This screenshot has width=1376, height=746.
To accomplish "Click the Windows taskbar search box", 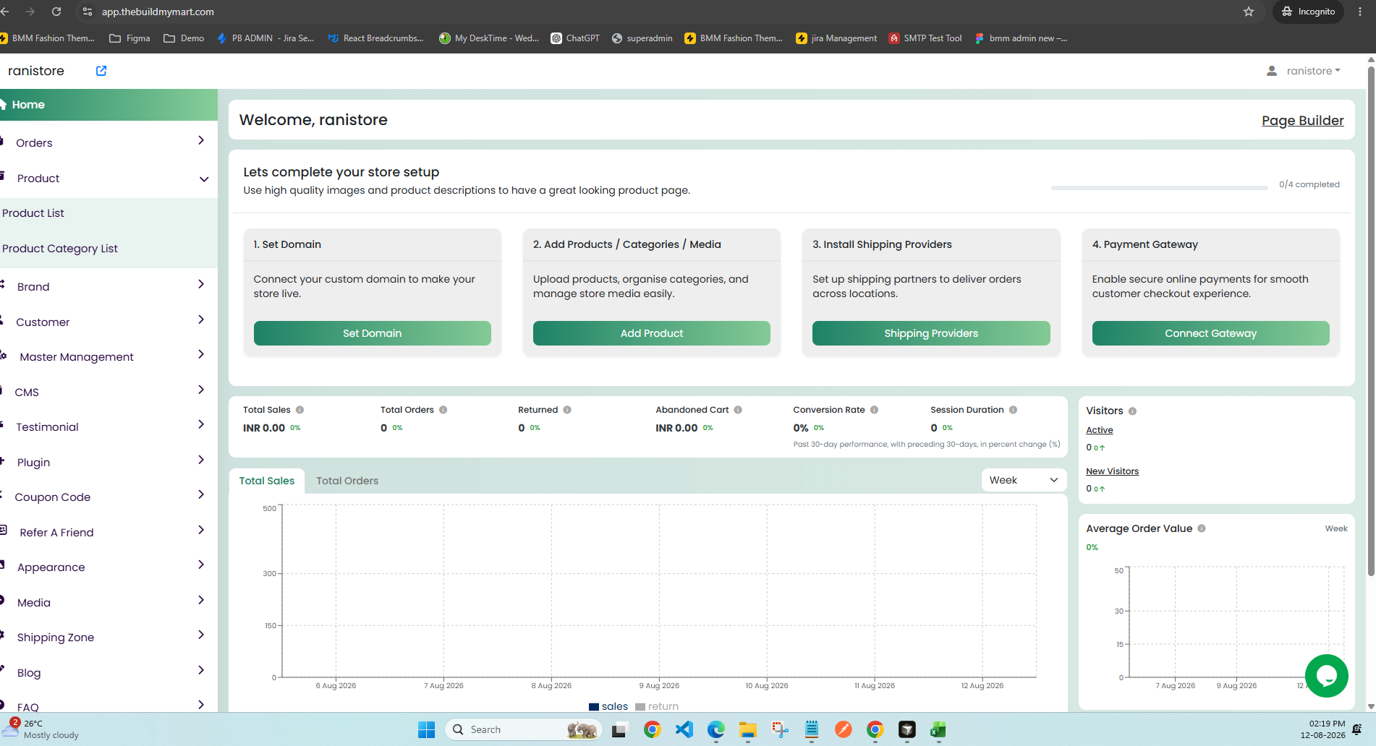I will pos(522,729).
